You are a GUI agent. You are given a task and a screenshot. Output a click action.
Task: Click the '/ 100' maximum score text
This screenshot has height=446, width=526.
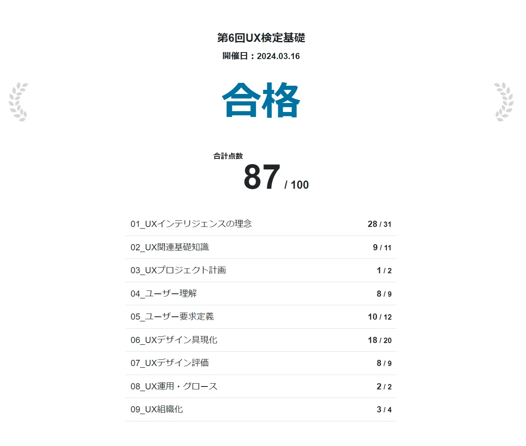click(x=296, y=185)
